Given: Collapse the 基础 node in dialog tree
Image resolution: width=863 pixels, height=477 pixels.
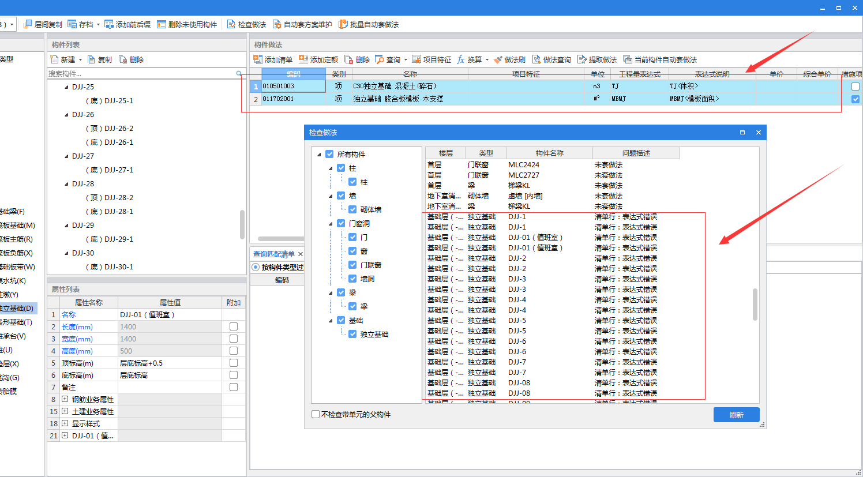Looking at the screenshot, I should point(331,321).
